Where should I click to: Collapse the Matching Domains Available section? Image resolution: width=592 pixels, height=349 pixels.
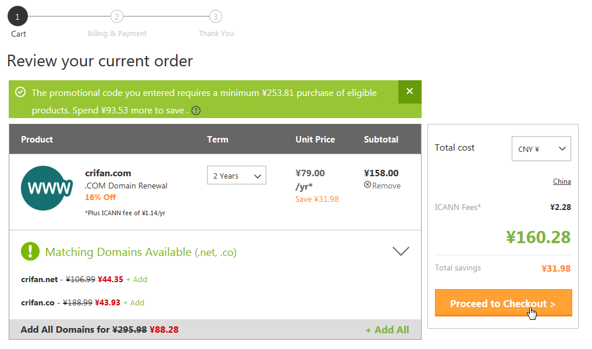coord(401,251)
